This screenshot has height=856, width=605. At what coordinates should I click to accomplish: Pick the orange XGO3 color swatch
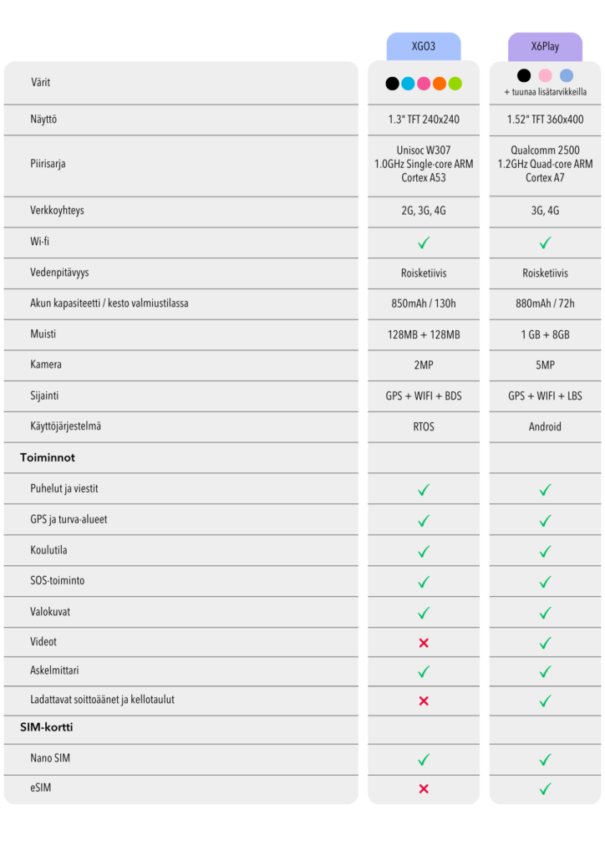pos(440,84)
